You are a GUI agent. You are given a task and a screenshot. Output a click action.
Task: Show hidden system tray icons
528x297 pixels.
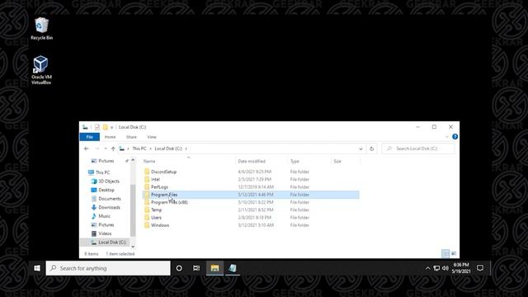(427, 268)
